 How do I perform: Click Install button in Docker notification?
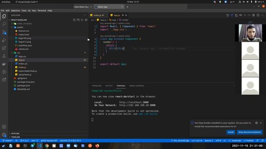pos(231,132)
